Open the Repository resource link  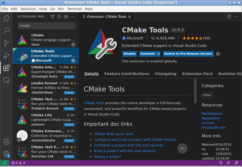point(211,118)
